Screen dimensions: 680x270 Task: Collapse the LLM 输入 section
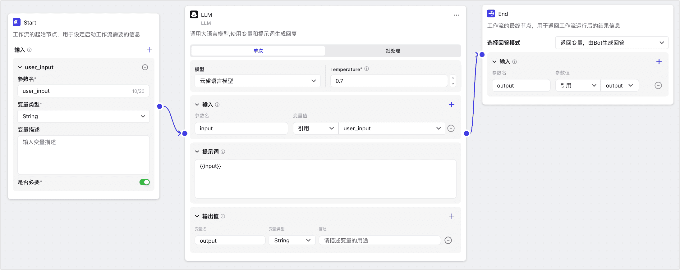[x=197, y=105]
